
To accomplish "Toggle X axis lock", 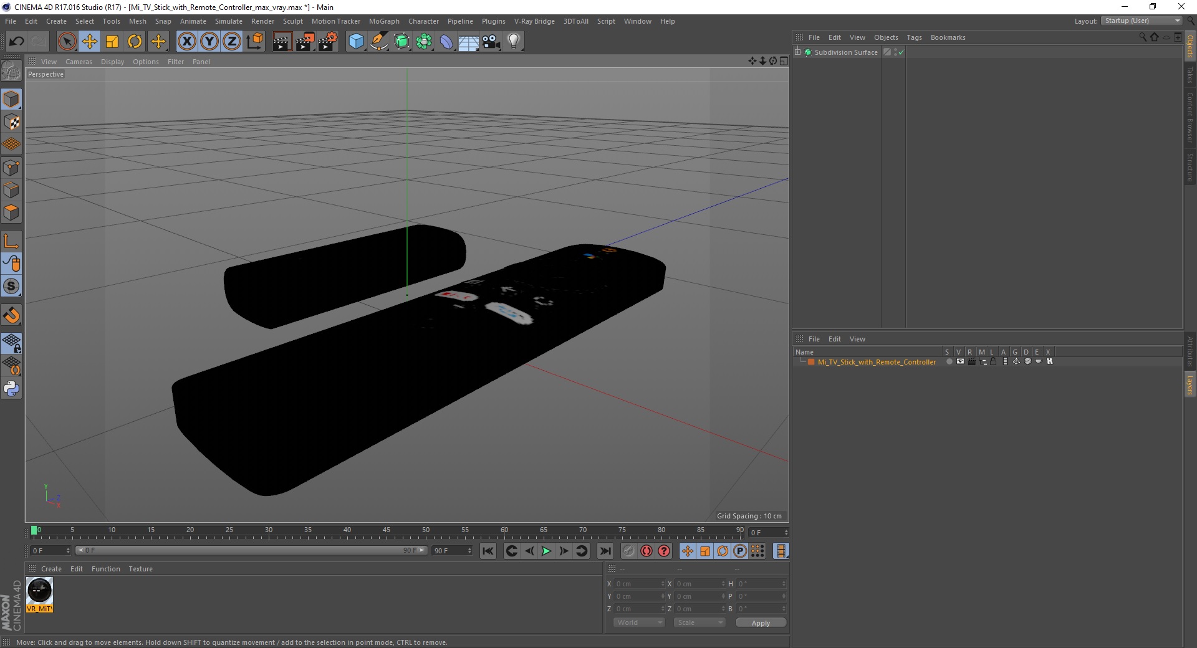I will pos(187,42).
